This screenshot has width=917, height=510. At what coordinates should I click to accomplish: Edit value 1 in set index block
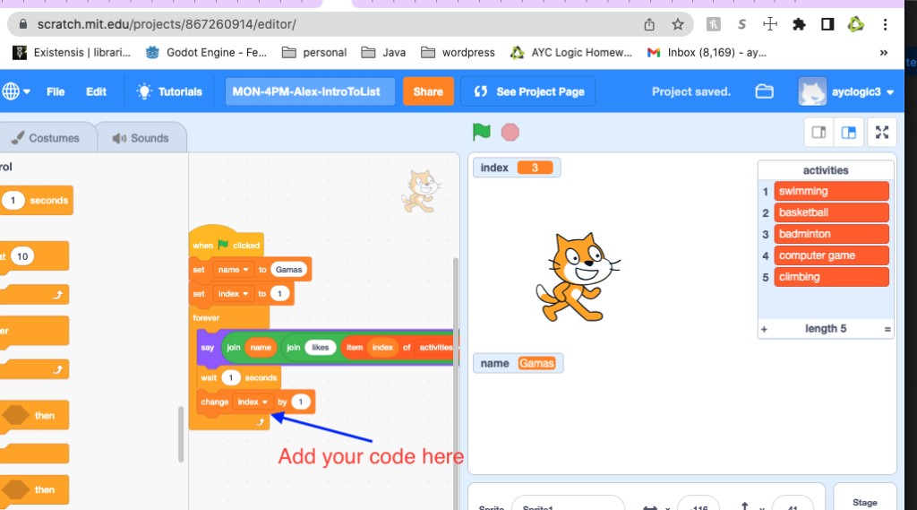pos(280,293)
